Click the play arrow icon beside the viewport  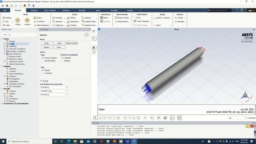[x=94, y=48]
